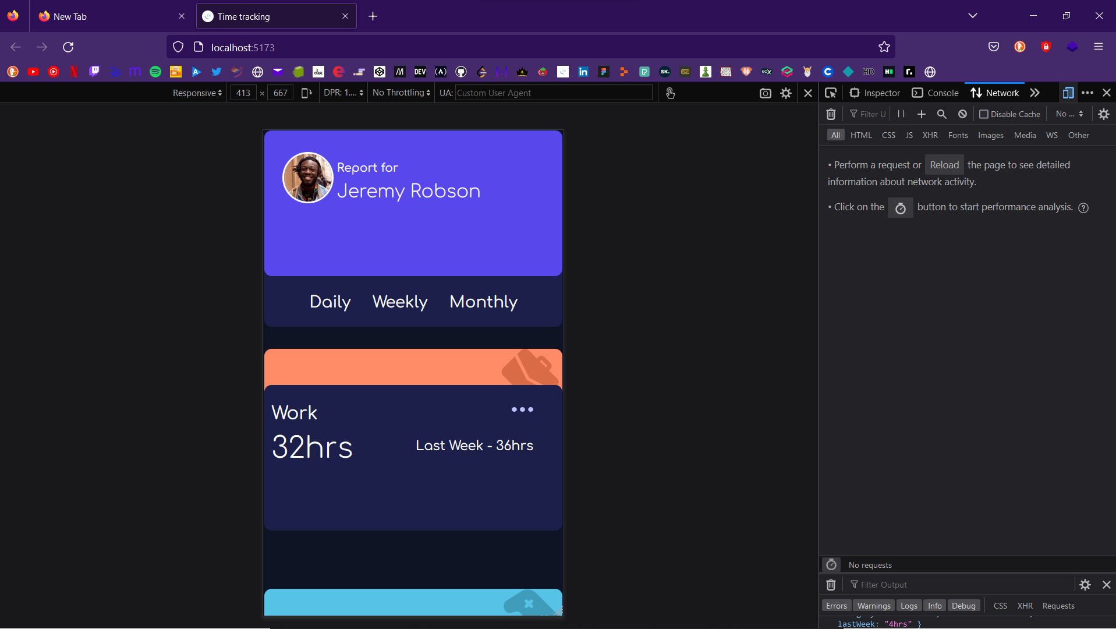Pause network recording with the pause icon
Viewport: 1116px width, 629px height.
coord(901,114)
